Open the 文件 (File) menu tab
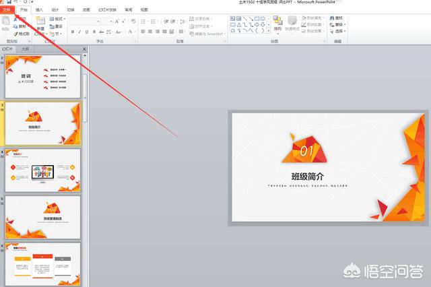 (7, 10)
